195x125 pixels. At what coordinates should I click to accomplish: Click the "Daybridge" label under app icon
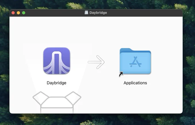tap(56, 83)
